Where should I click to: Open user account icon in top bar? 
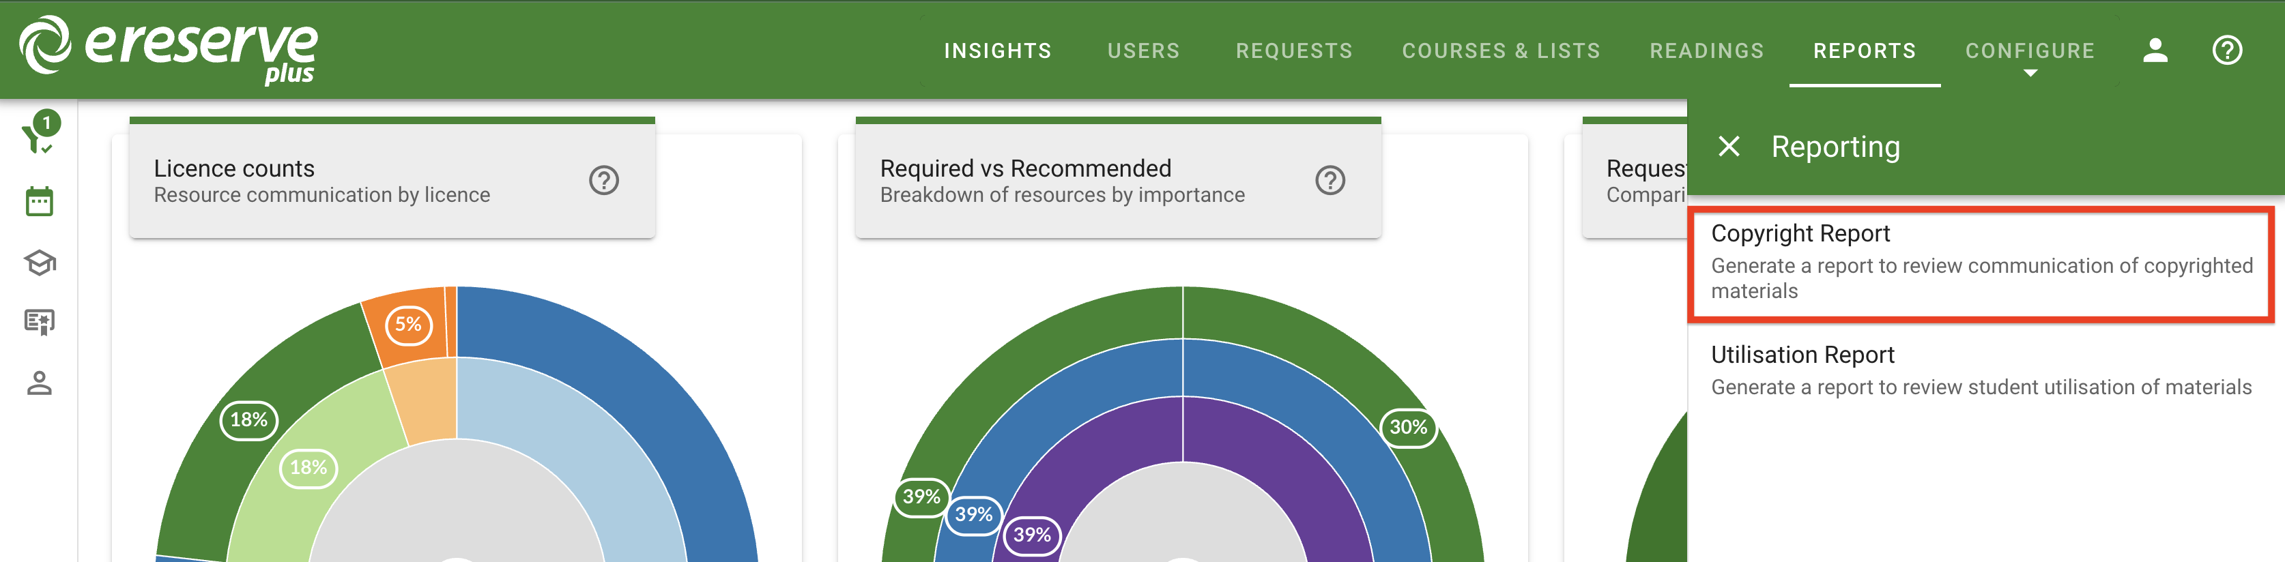2155,50
